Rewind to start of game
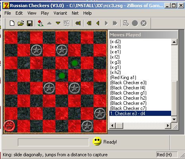Viewport: 185px width, 159px height. (x=78, y=23)
